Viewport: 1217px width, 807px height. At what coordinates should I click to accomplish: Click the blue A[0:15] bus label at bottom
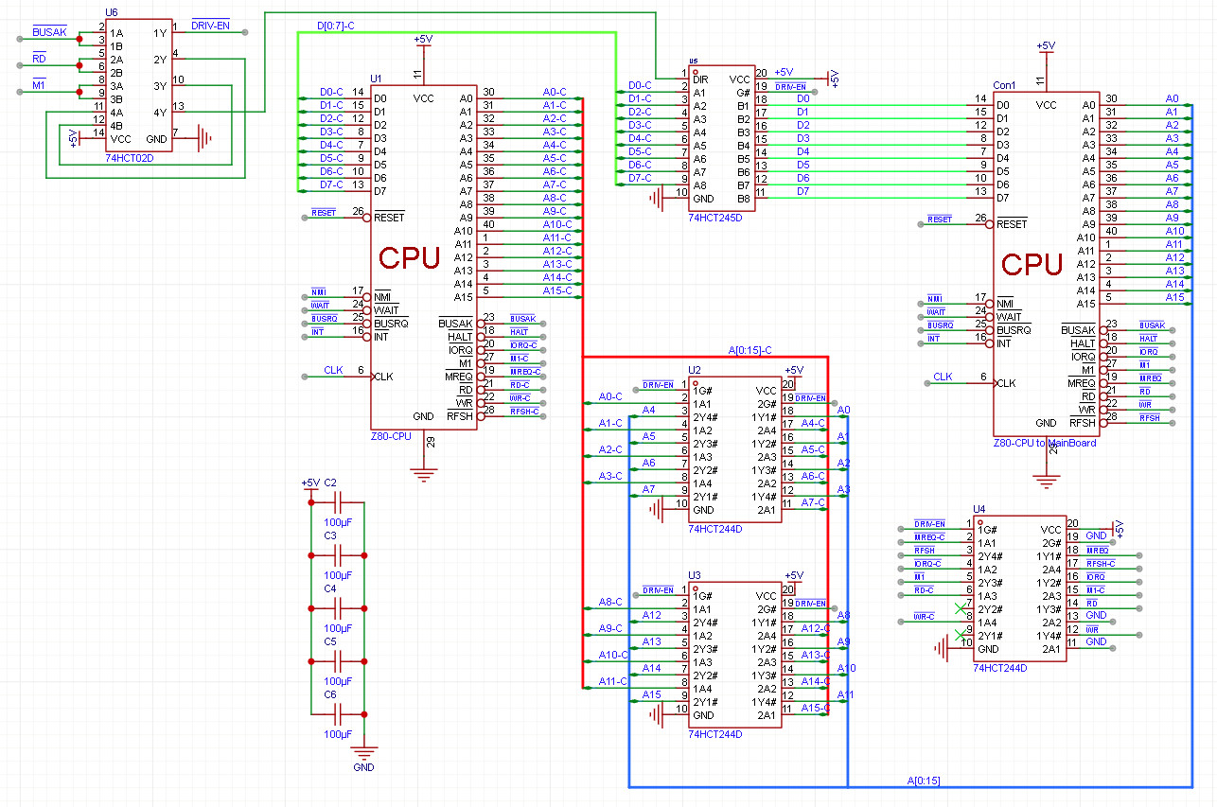click(x=923, y=781)
